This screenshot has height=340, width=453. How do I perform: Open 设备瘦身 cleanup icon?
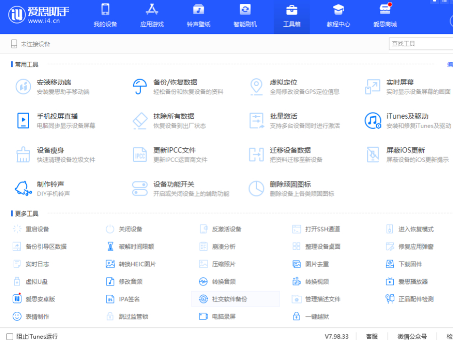(23, 154)
